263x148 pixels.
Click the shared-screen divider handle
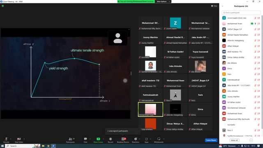point(131,73)
